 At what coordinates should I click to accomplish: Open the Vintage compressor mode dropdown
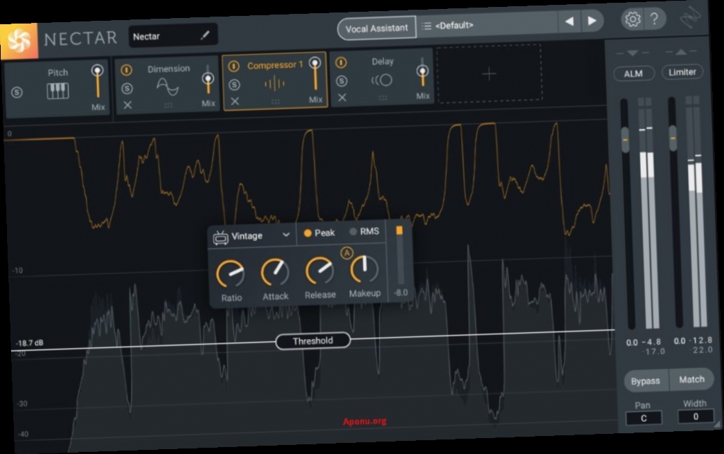point(253,236)
